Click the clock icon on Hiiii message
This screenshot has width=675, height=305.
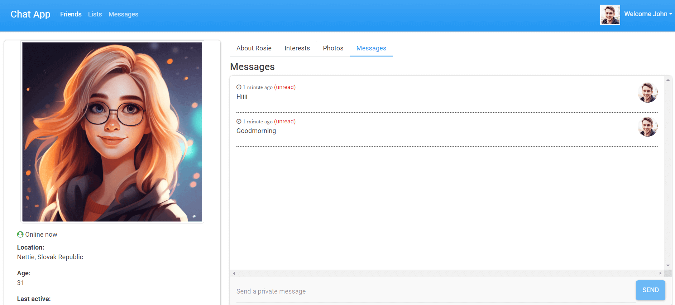[x=239, y=87]
